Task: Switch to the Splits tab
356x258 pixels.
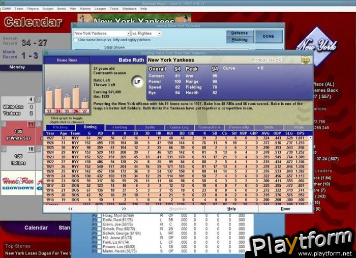Action: coord(150,127)
